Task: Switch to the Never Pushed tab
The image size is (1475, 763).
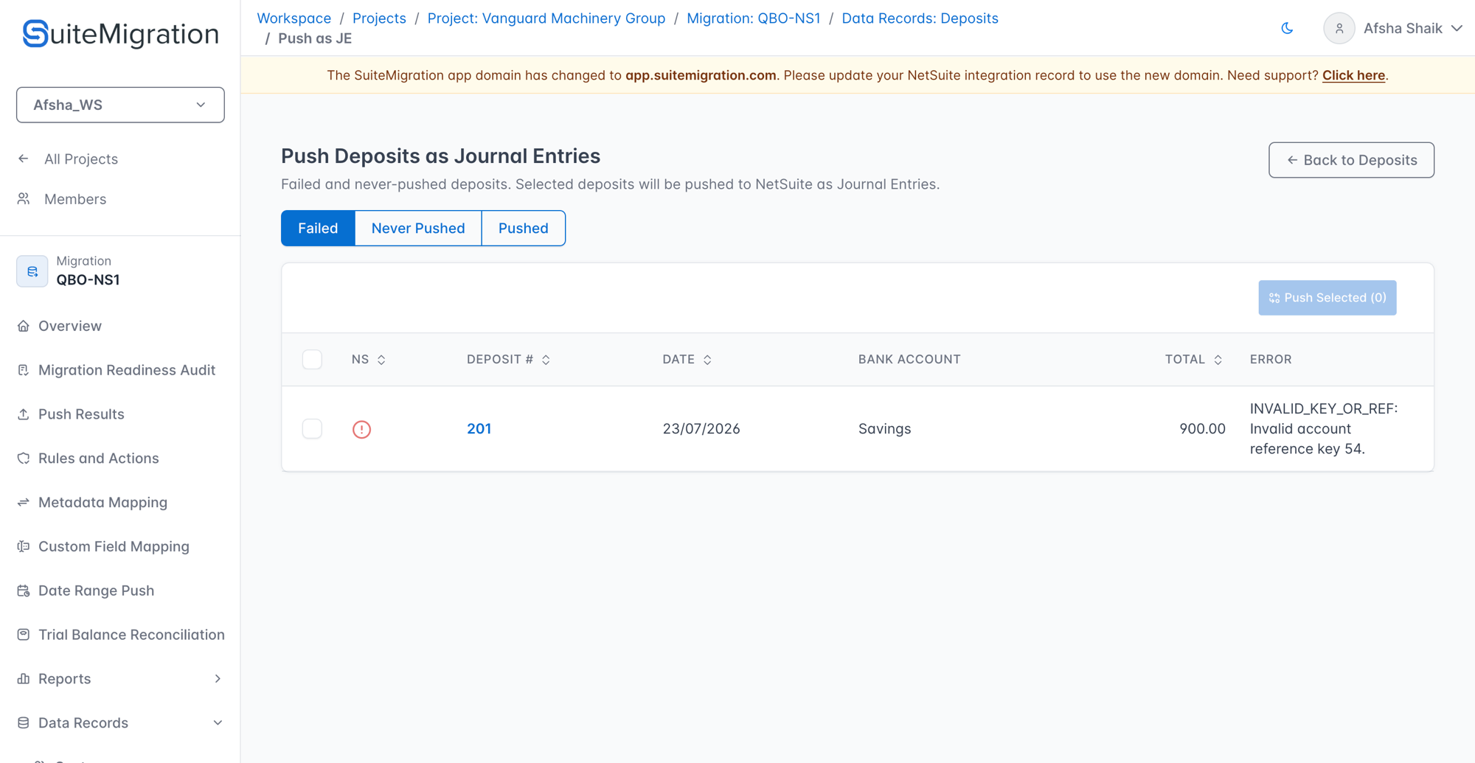Action: pyautogui.click(x=418, y=229)
